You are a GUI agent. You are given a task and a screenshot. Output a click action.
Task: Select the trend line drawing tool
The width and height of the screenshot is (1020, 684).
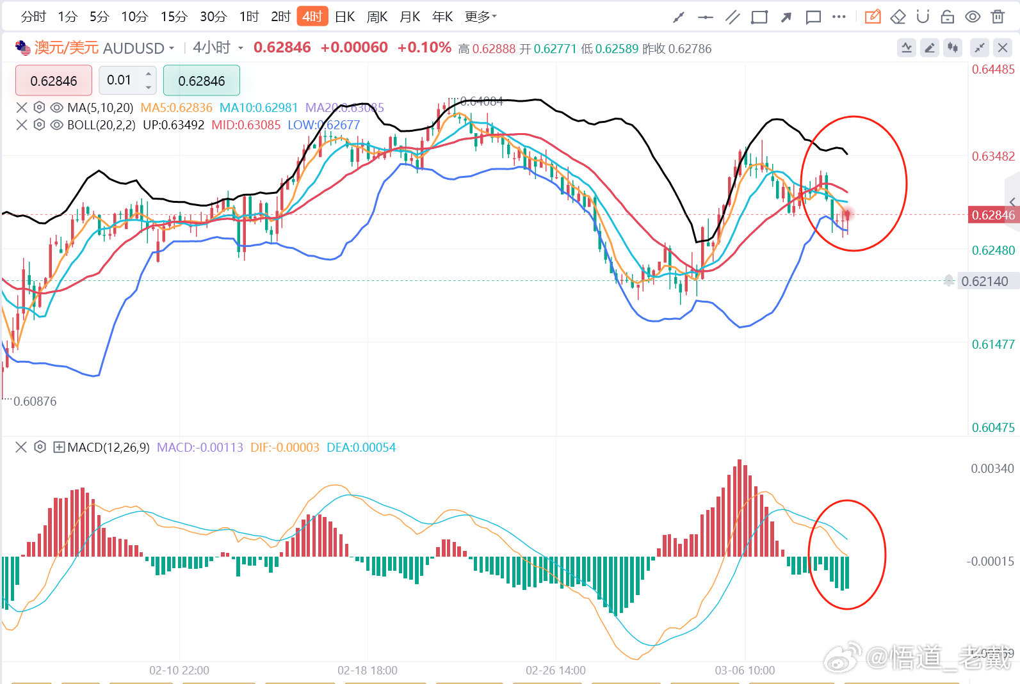click(679, 17)
